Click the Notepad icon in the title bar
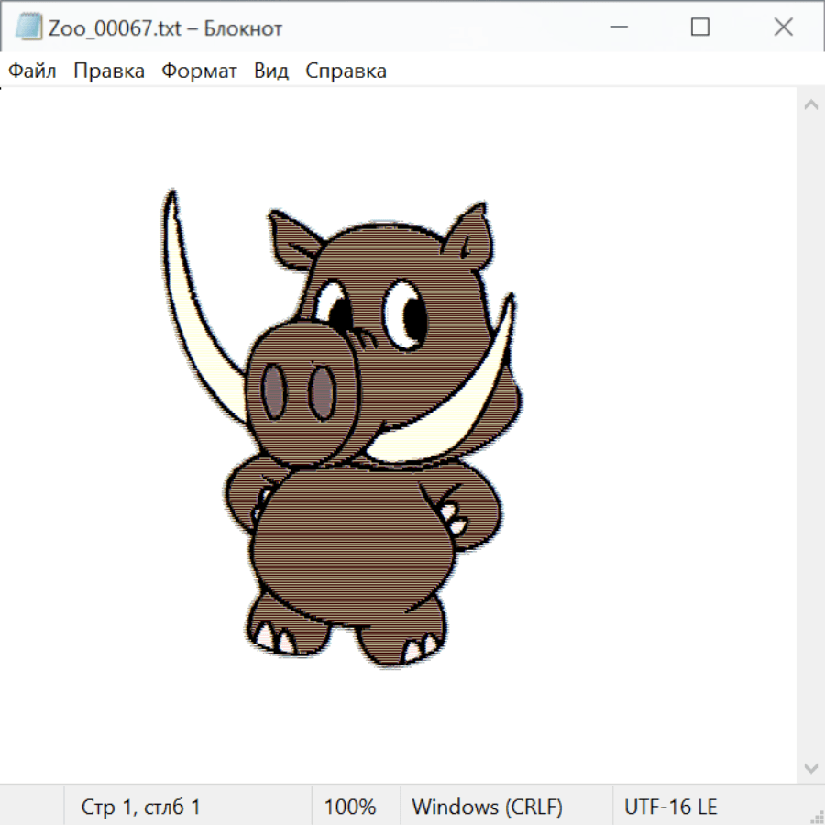Screen dimensions: 825x825 [28, 27]
